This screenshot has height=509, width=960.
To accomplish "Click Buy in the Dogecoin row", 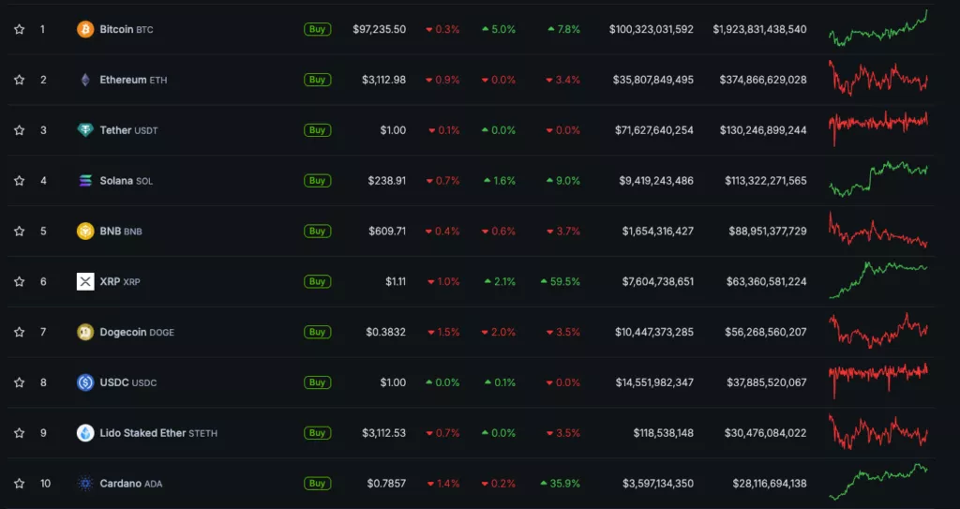I will point(317,332).
